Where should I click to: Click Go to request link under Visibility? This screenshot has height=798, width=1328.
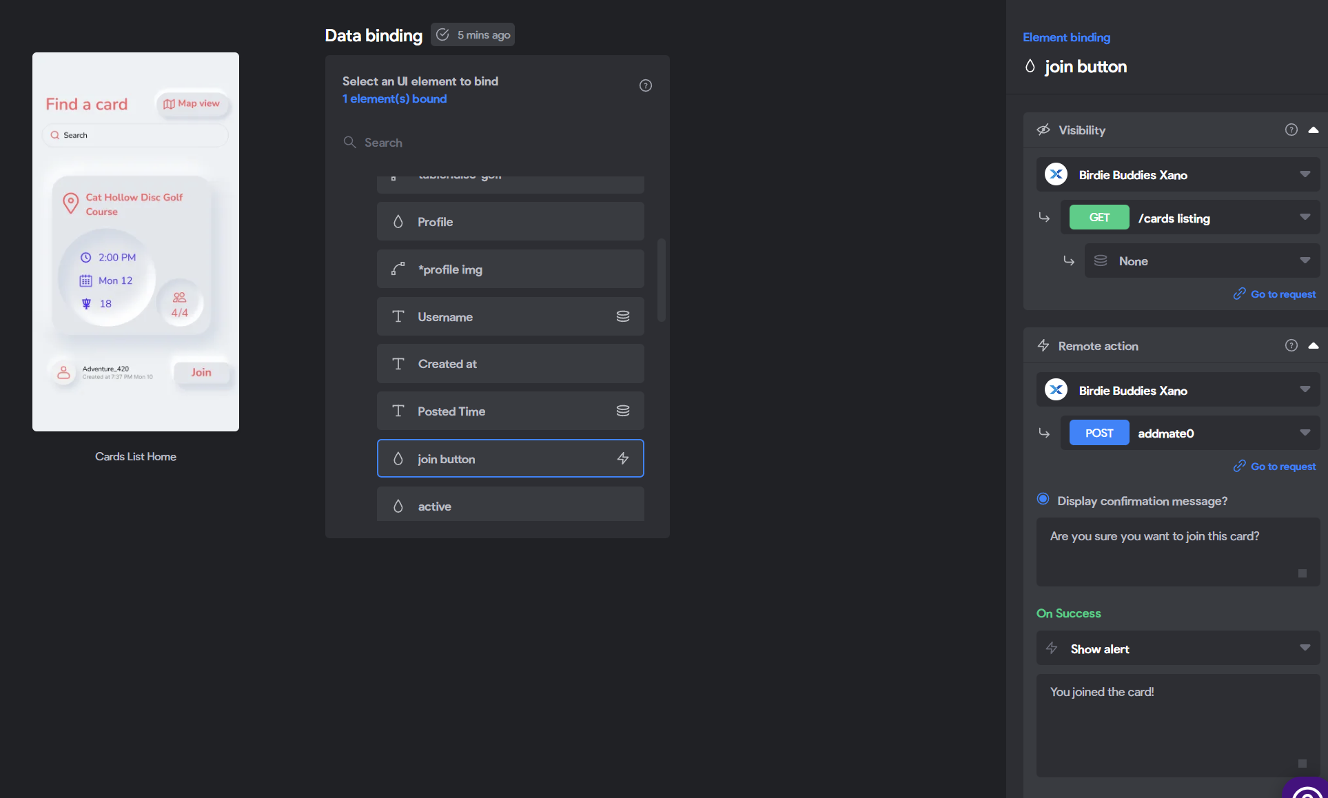click(1274, 294)
